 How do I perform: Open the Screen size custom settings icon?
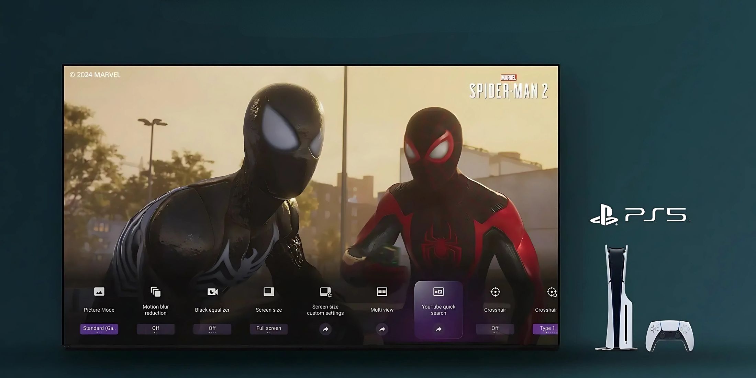[x=325, y=292]
